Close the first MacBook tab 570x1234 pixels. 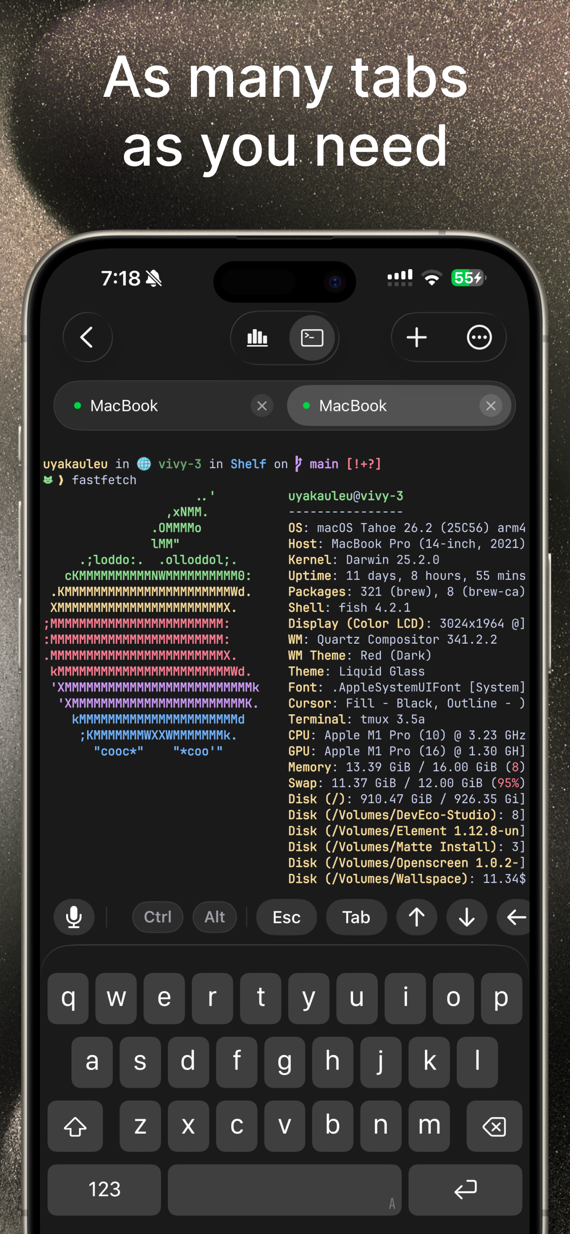[x=262, y=406]
